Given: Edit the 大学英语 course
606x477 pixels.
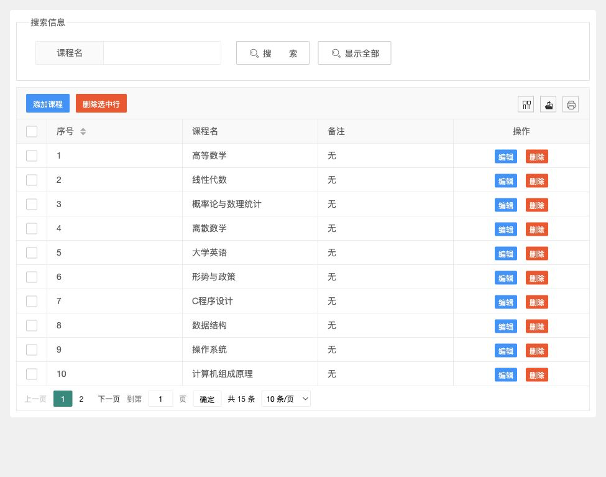Looking at the screenshot, I should coord(506,254).
